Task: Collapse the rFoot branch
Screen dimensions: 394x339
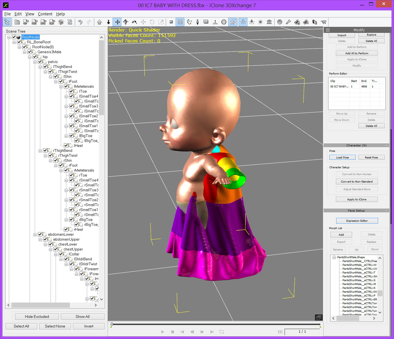Action: pos(56,165)
